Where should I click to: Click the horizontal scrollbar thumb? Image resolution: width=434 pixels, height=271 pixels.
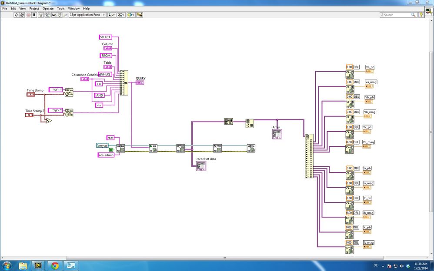click(x=224, y=258)
